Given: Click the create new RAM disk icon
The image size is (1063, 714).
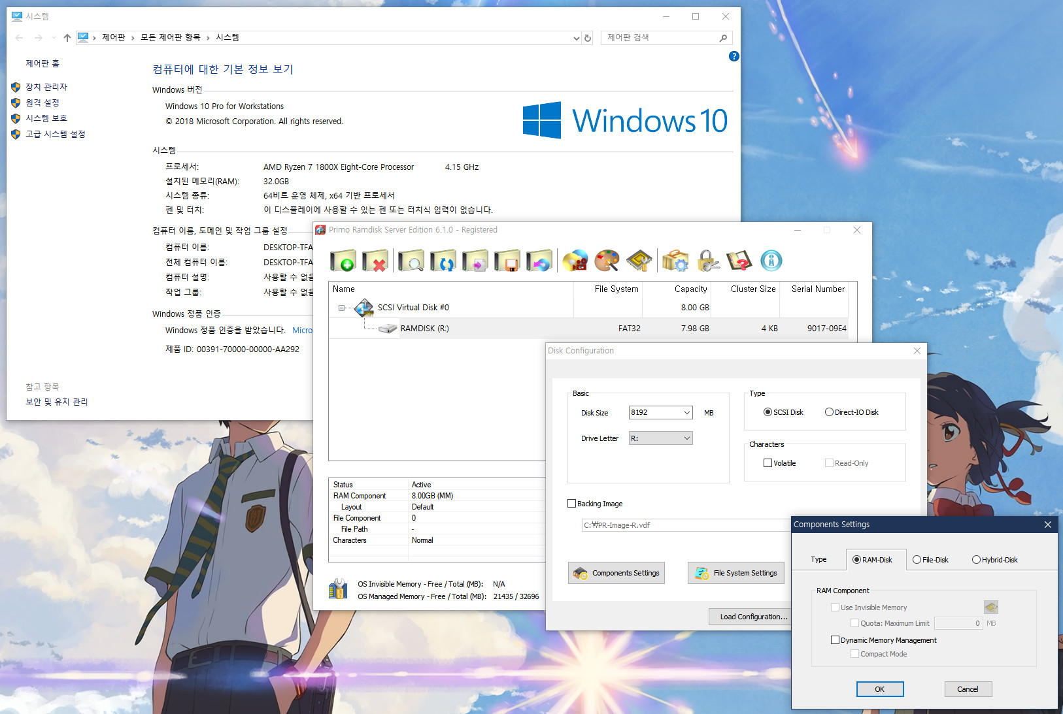Looking at the screenshot, I should point(343,261).
